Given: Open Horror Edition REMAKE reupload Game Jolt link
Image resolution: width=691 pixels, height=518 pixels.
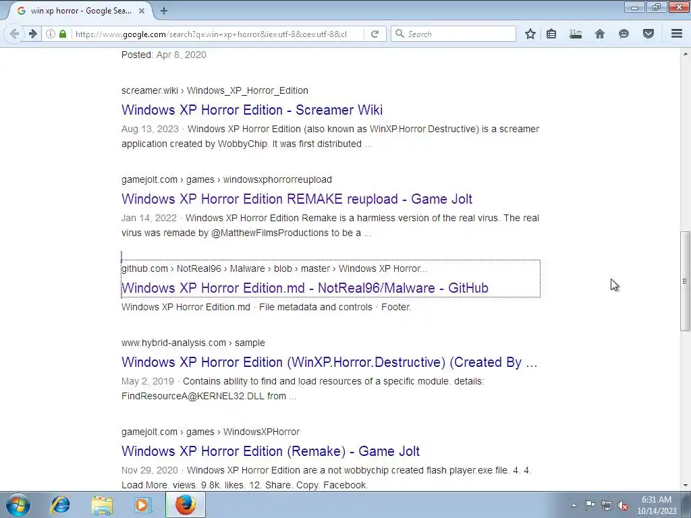Looking at the screenshot, I should coord(297,199).
